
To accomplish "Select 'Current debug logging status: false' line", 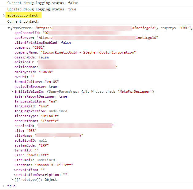I will (x=43, y=3).
